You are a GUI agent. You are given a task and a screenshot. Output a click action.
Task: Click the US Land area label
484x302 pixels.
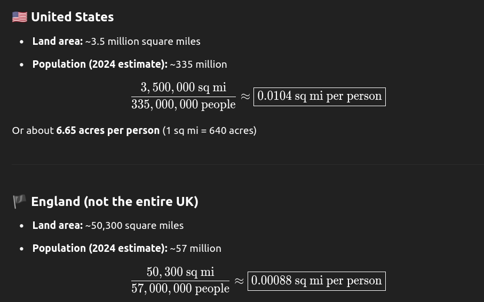click(x=58, y=42)
